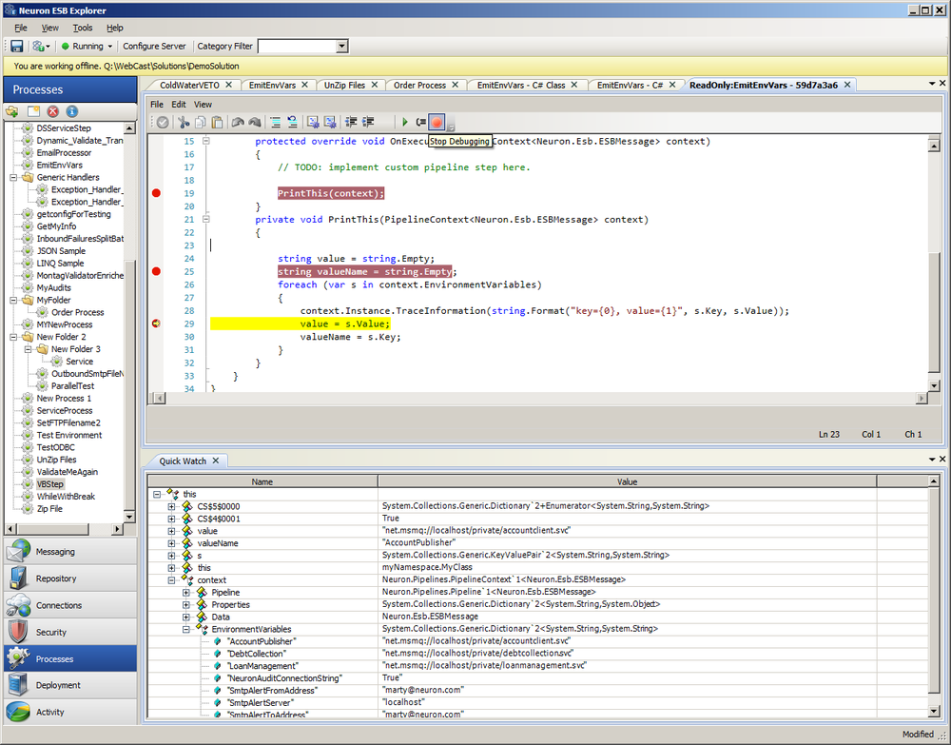
Task: Open the Security section in sidebar
Action: point(70,632)
